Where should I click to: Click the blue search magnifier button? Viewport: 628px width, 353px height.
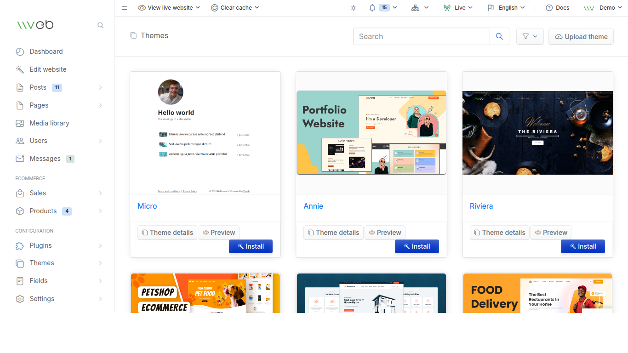pyautogui.click(x=499, y=36)
